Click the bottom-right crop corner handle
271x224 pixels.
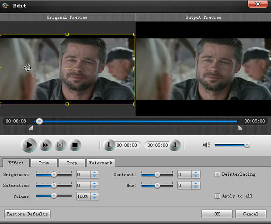134,104
